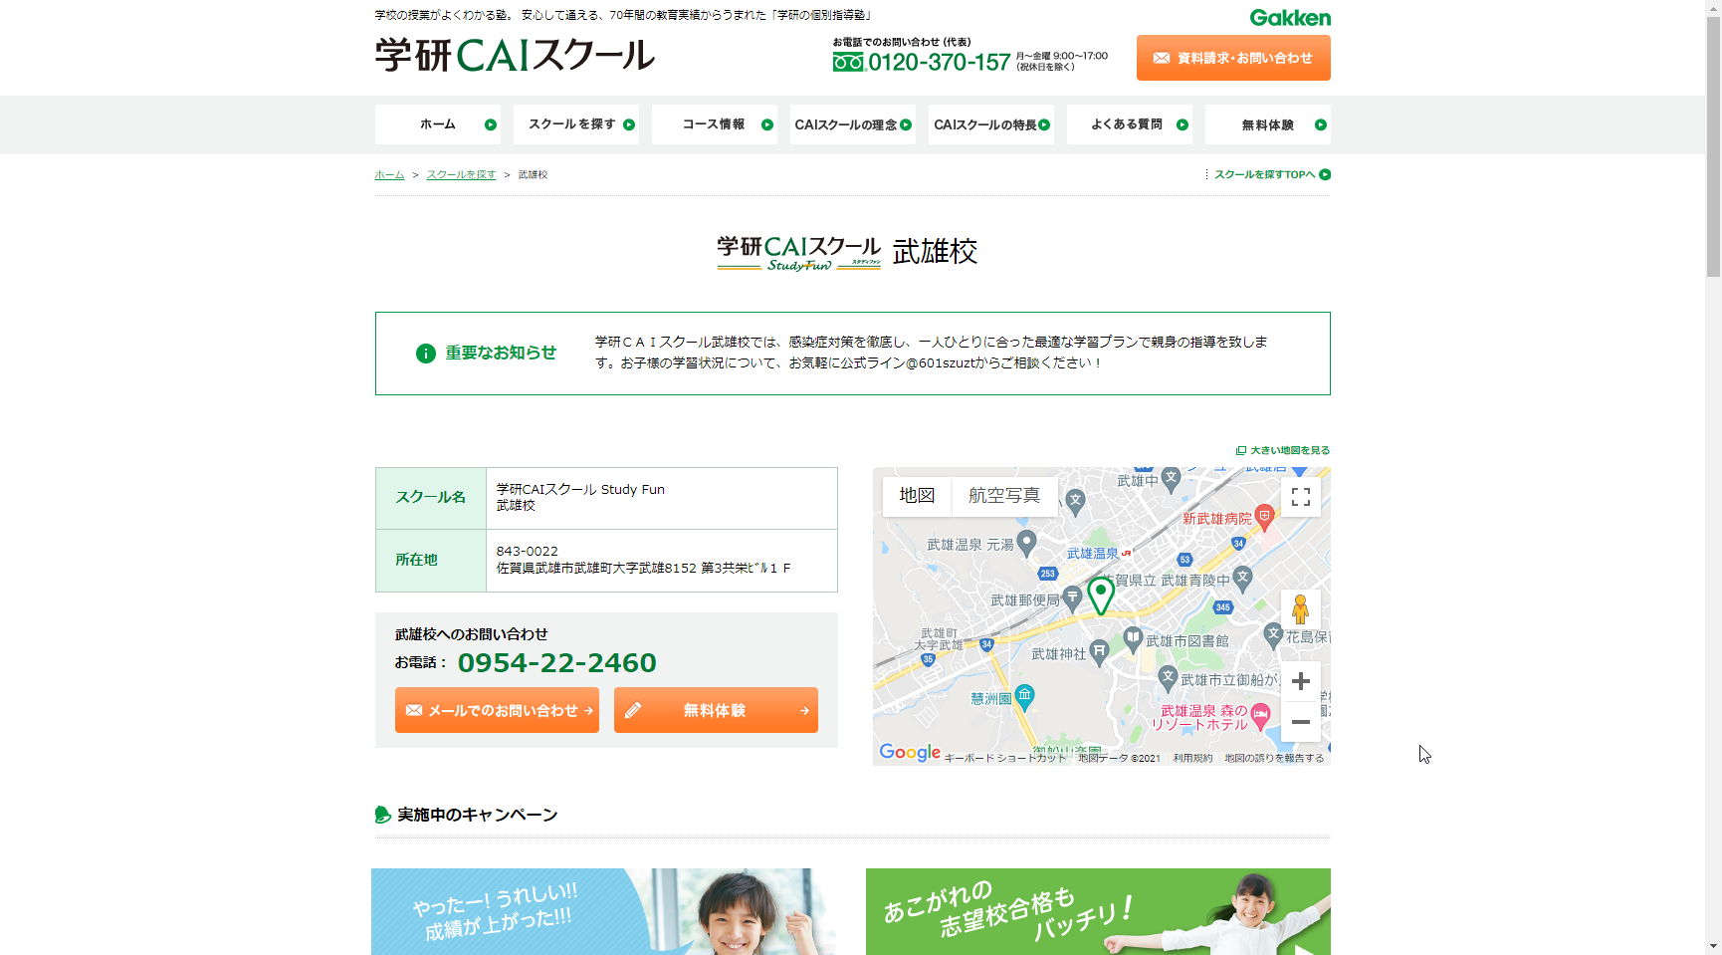Click the 慧洲園 museum marker
Screen dimensions: 1722x955
tap(1024, 695)
